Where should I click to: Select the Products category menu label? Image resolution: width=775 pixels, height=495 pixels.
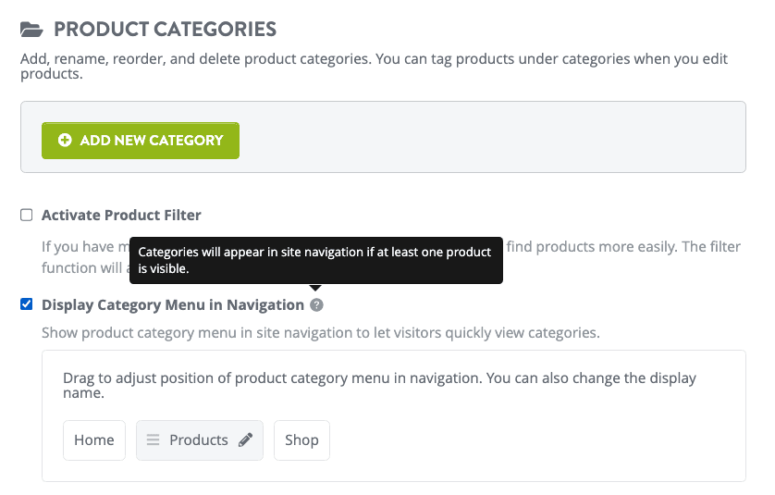198,440
